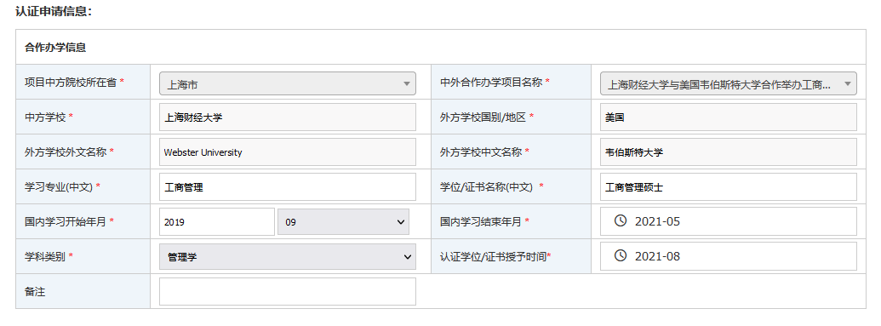
Task: Click the start year field showing 2019
Action: [x=217, y=221]
